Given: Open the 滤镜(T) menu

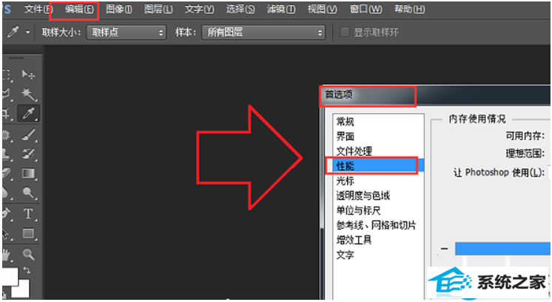Looking at the screenshot, I should pyautogui.click(x=280, y=9).
